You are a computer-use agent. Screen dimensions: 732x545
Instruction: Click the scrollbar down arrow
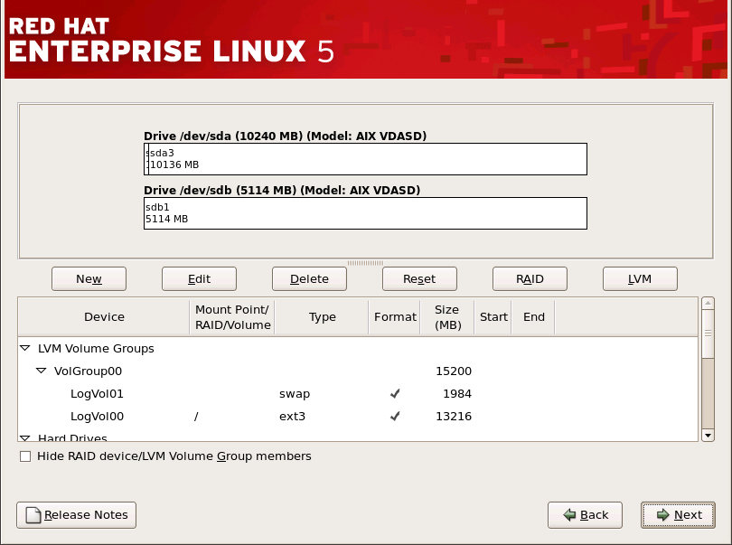(709, 435)
